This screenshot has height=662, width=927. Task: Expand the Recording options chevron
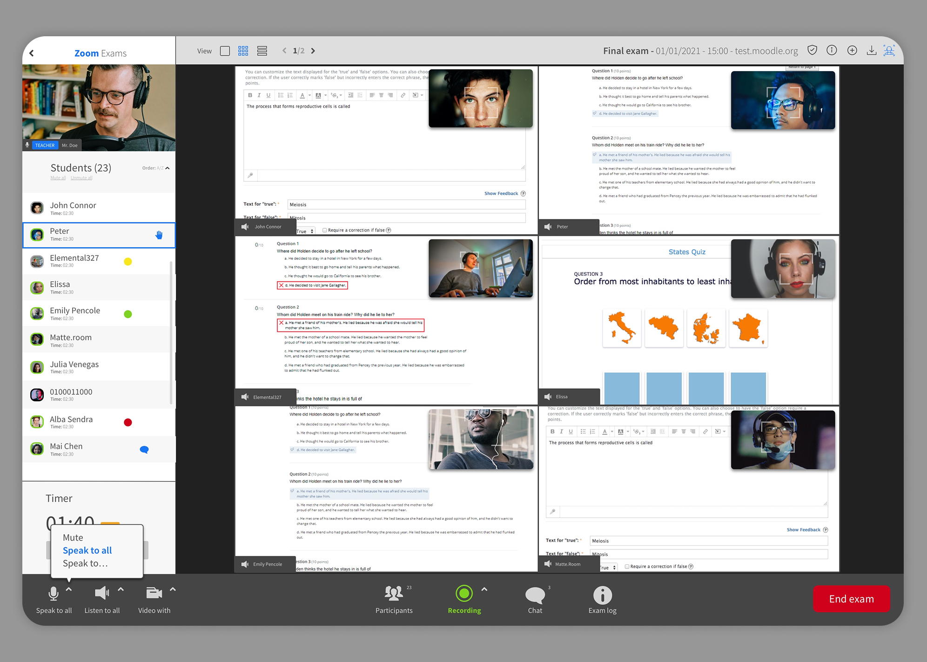pyautogui.click(x=484, y=589)
